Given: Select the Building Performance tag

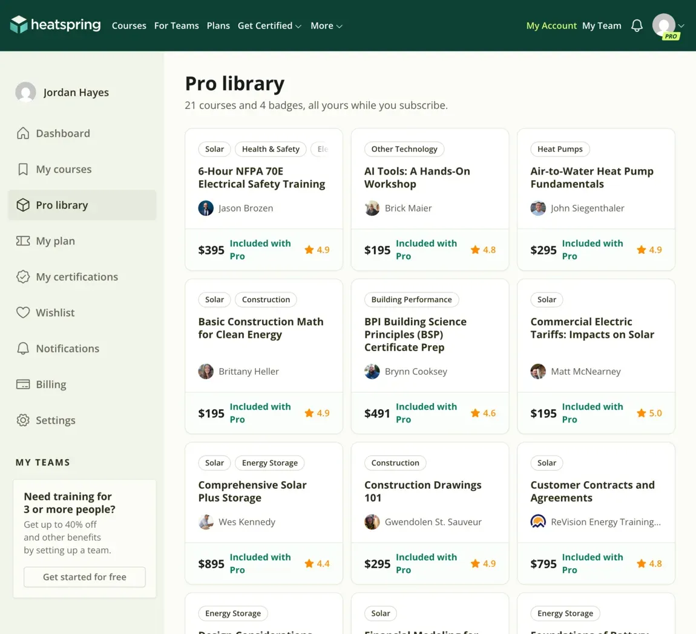Looking at the screenshot, I should (412, 299).
